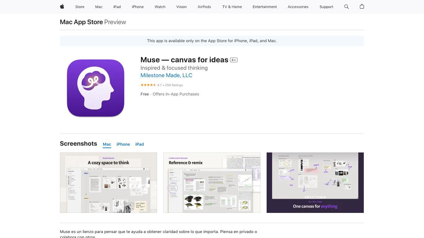Open 'Reference & remix' screenshot
The image size is (424, 238).
point(212,183)
